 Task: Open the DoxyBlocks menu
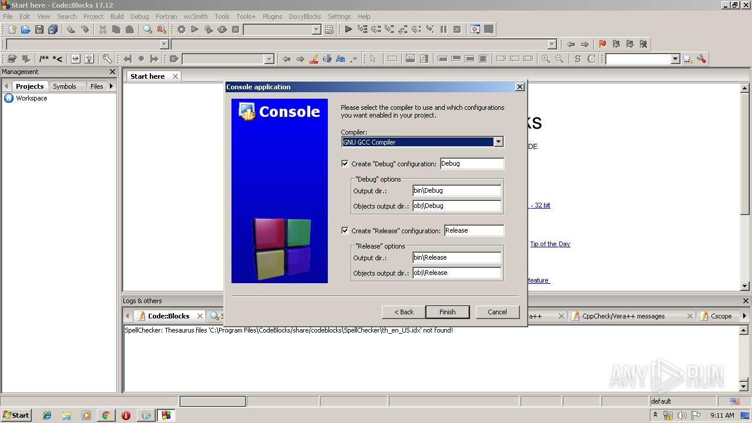click(305, 16)
